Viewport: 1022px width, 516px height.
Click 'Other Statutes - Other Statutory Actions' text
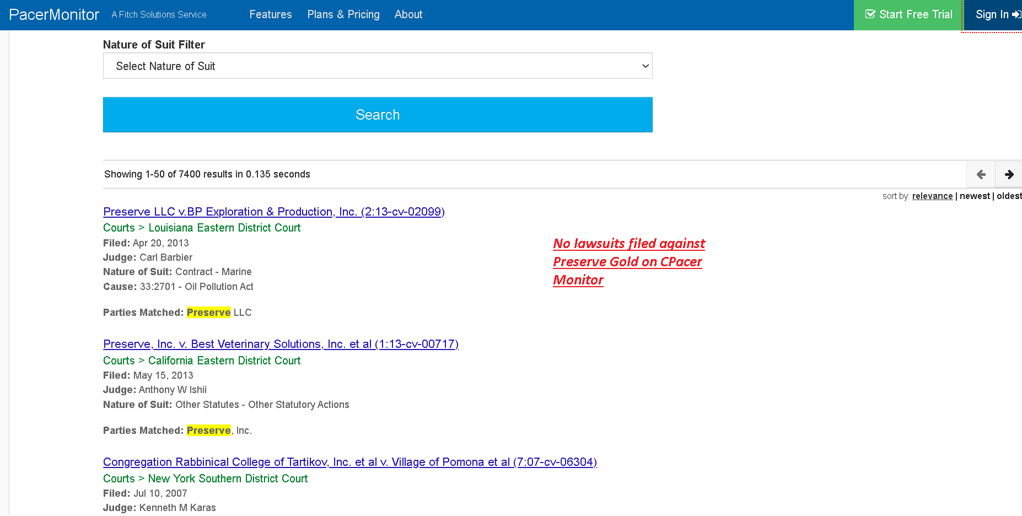tap(262, 405)
